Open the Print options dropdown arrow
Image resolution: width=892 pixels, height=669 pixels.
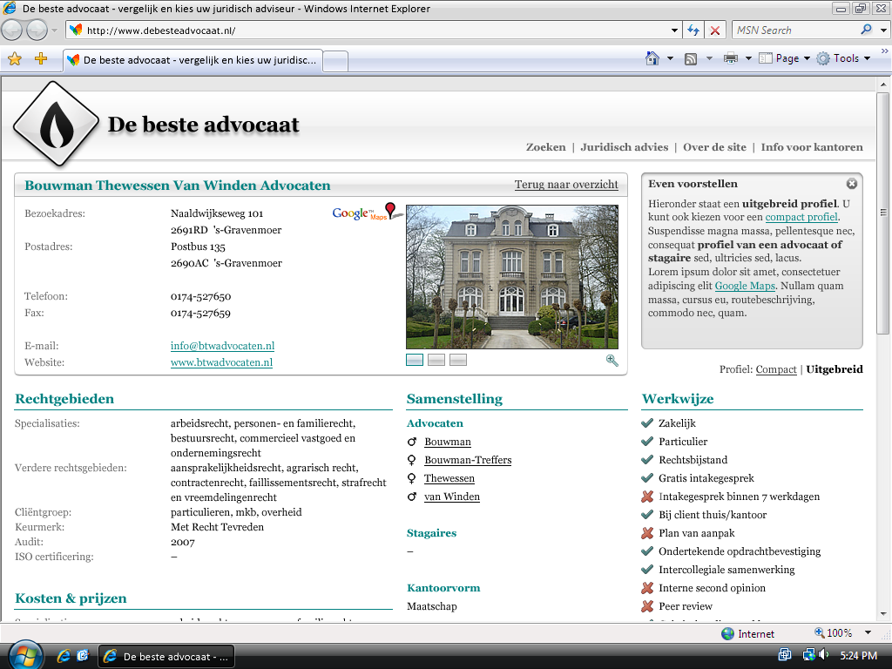coord(748,58)
